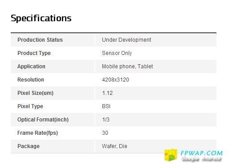The image size is (232, 168).
Task: Select the Production Status label
Action: [40, 40]
